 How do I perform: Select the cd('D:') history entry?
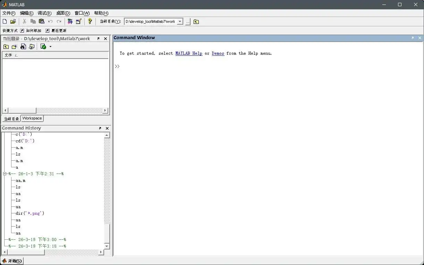pos(25,141)
